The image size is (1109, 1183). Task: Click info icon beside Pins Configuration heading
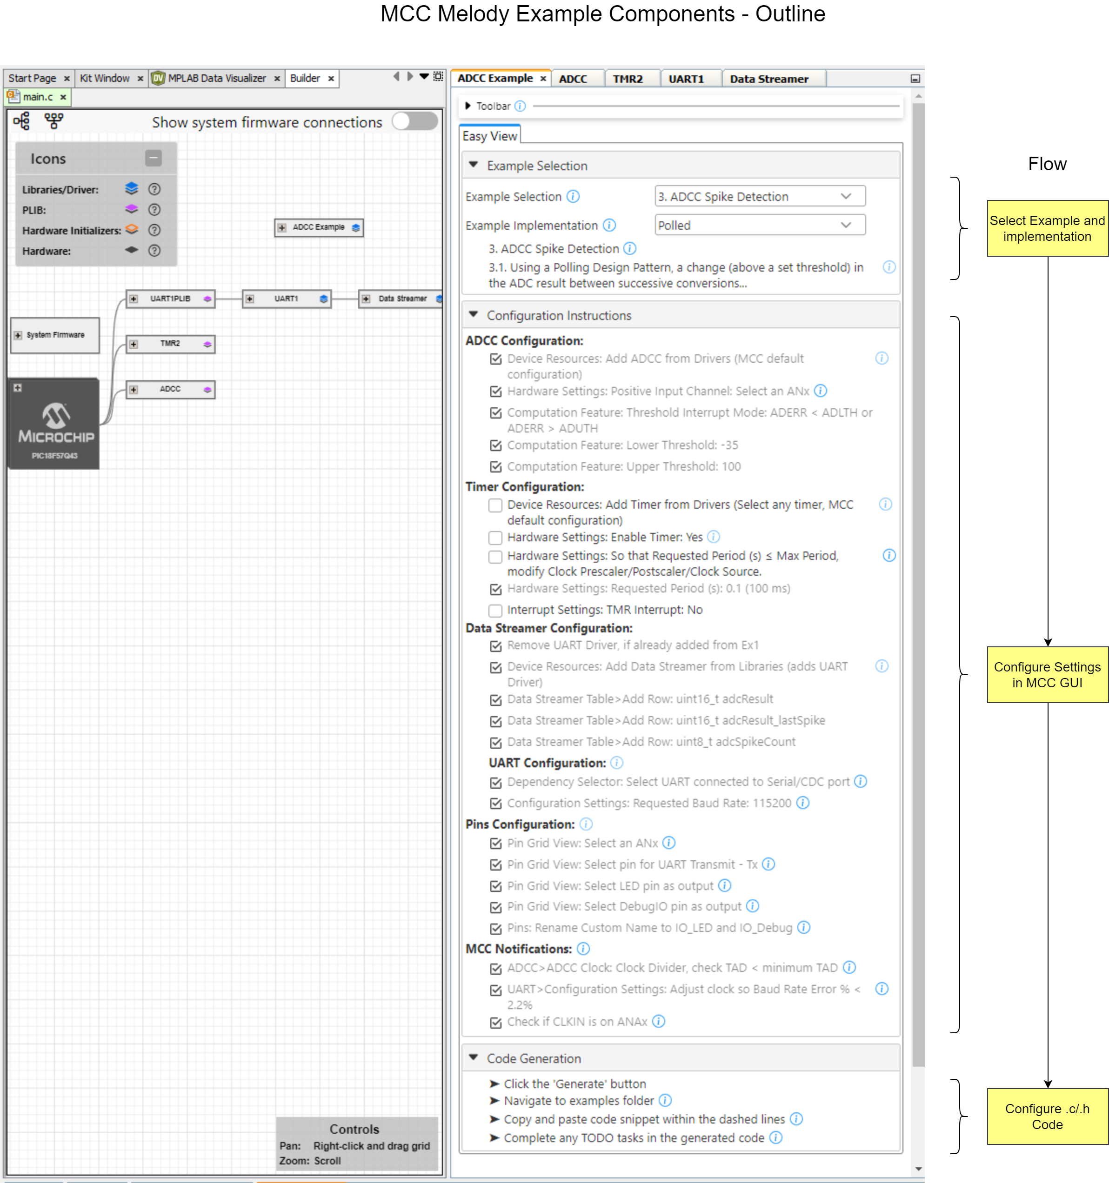pyautogui.click(x=586, y=824)
